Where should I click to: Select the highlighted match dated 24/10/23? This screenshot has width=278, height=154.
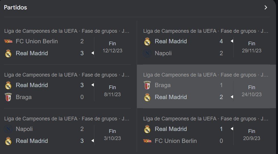point(251,91)
